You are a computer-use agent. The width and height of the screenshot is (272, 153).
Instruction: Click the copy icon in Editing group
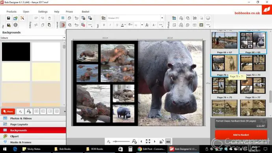[x=43, y=25]
